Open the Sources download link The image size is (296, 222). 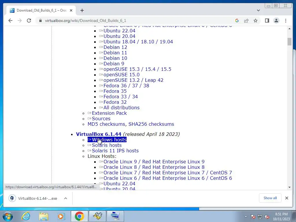pos(101,119)
